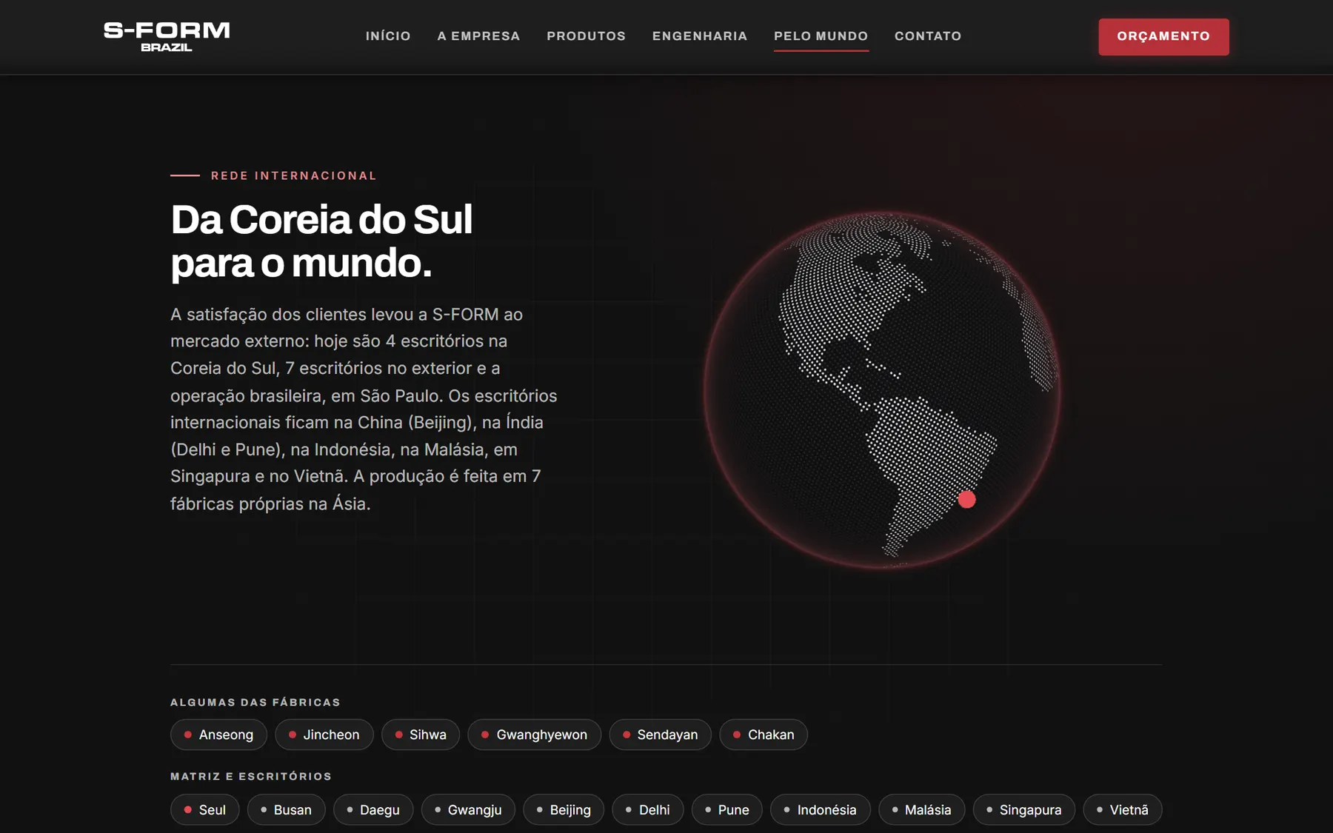
Task: Click the red São Paulo marker on globe
Action: click(966, 500)
